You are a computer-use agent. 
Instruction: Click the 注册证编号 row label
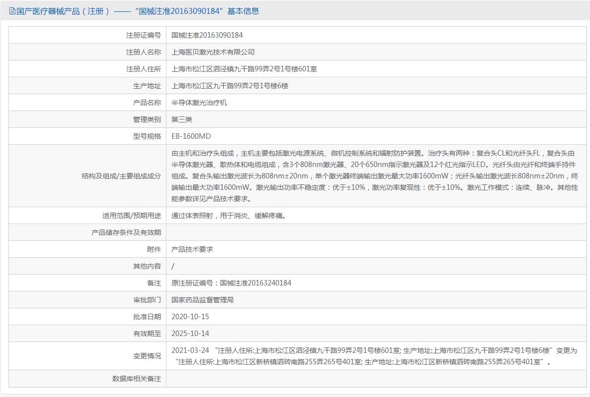click(143, 35)
